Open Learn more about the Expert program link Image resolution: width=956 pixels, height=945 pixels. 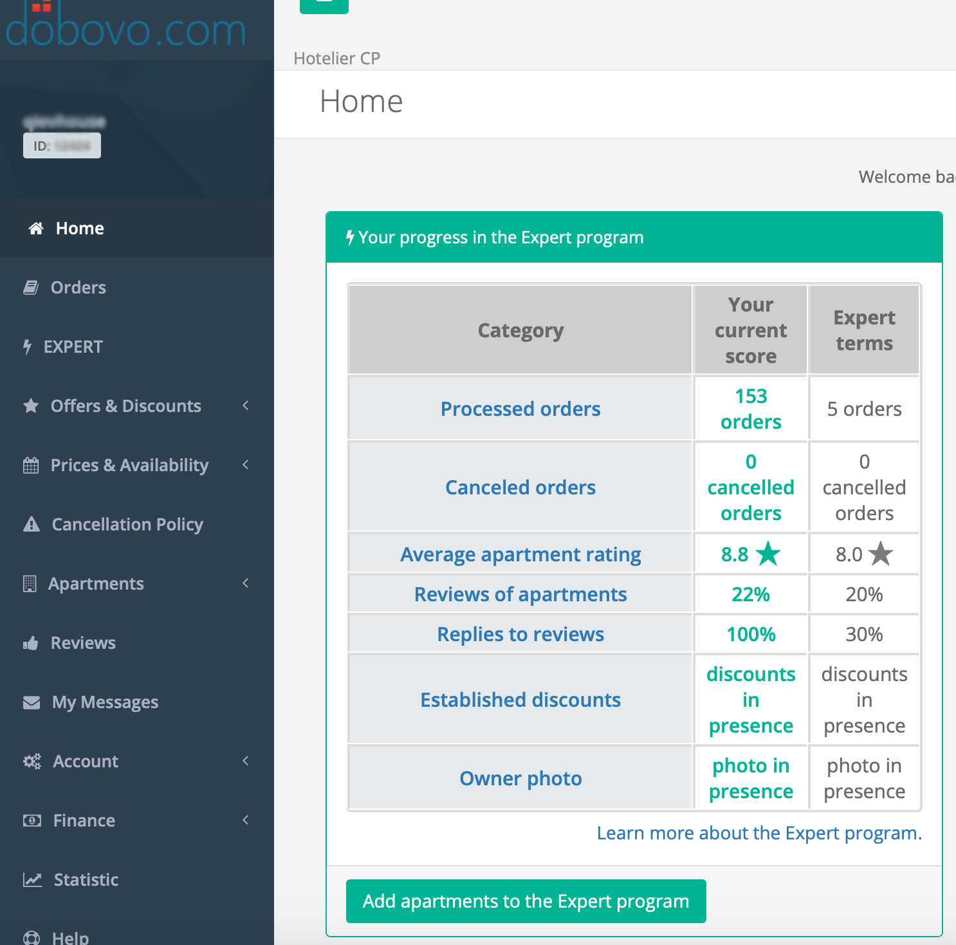pos(759,833)
